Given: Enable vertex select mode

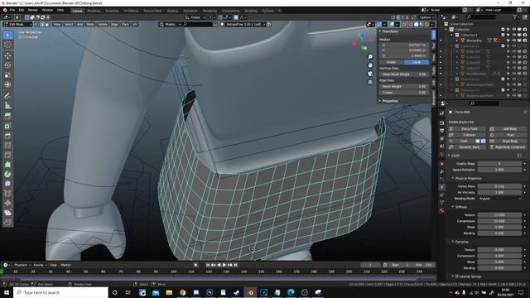Looking at the screenshot, I should [x=36, y=24].
